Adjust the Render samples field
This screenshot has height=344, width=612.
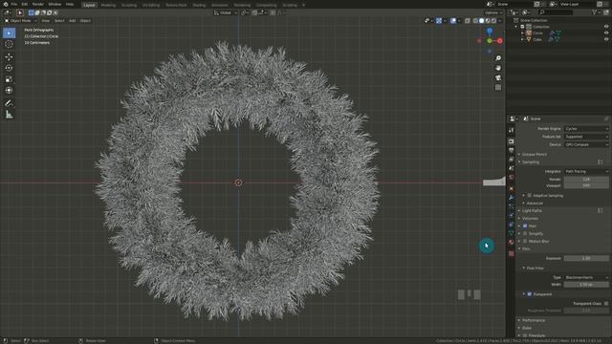coord(586,180)
